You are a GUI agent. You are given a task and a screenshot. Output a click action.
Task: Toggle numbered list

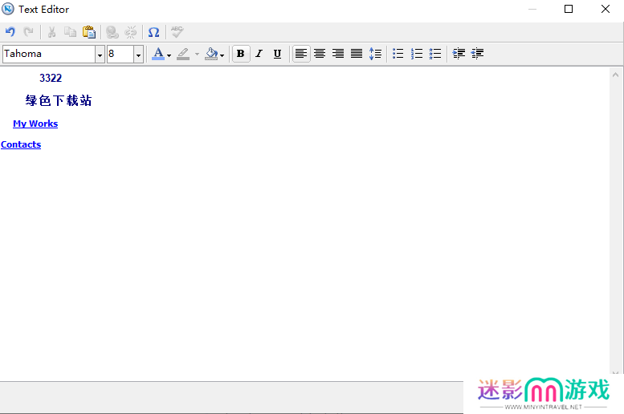pyautogui.click(x=417, y=53)
